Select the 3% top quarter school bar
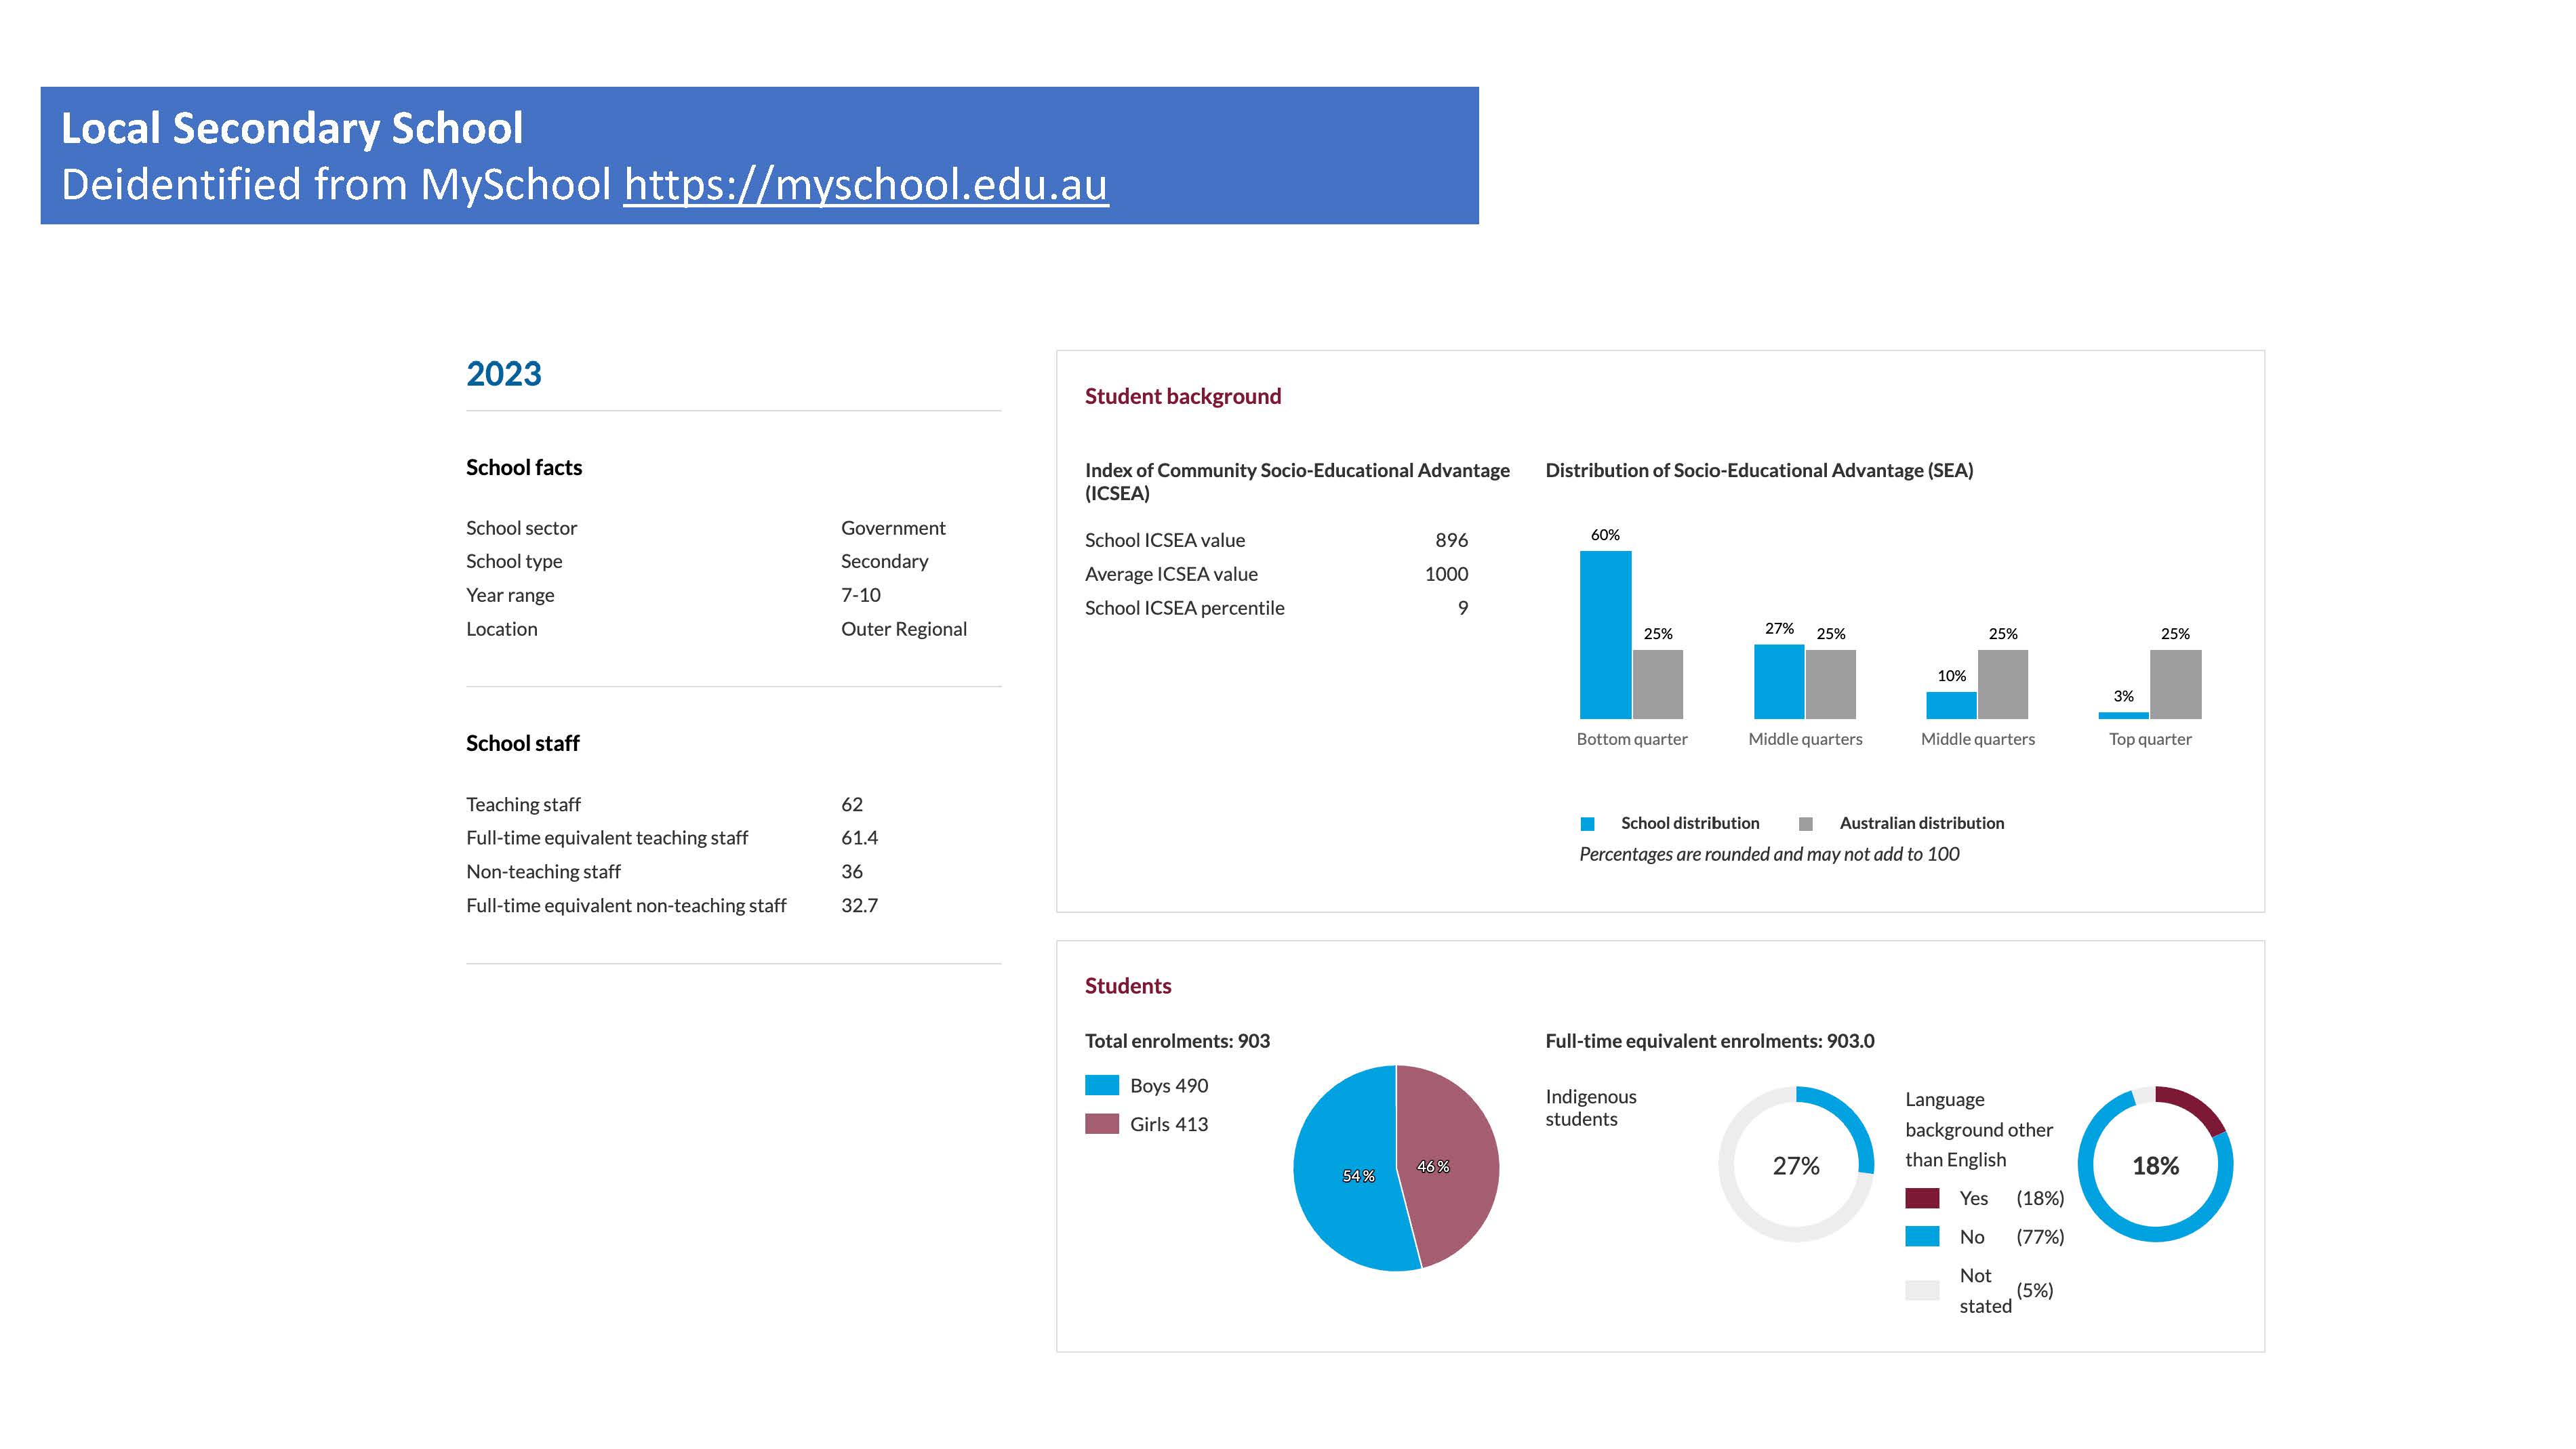This screenshot has height=1449, width=2576. click(x=2123, y=715)
